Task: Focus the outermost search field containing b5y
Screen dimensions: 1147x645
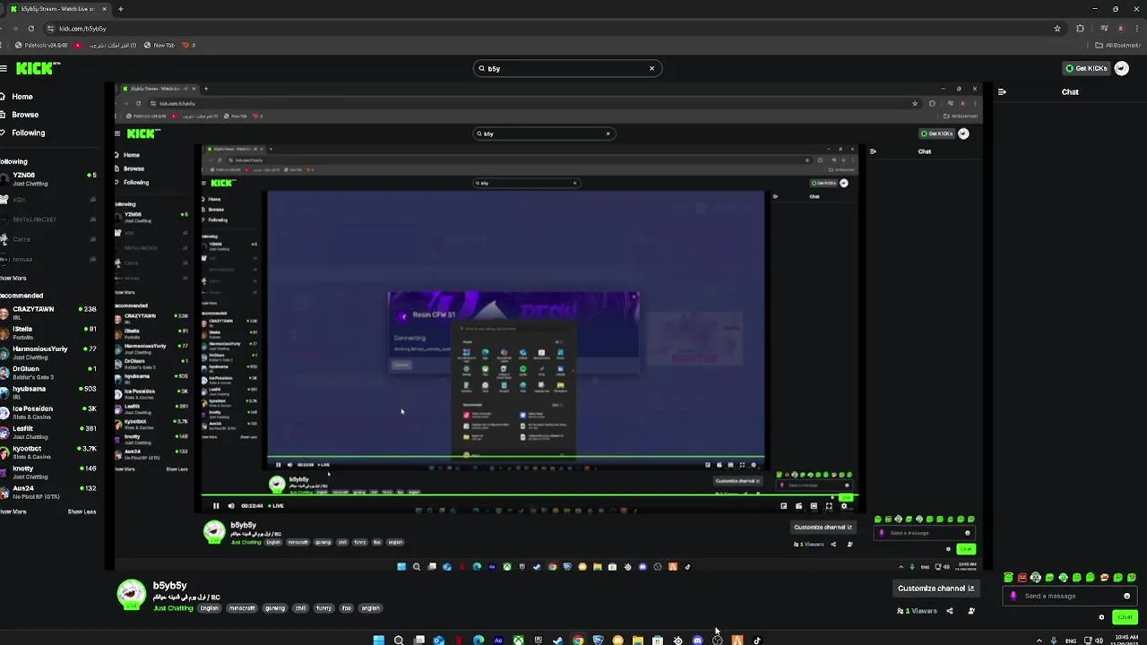Action: click(566, 68)
